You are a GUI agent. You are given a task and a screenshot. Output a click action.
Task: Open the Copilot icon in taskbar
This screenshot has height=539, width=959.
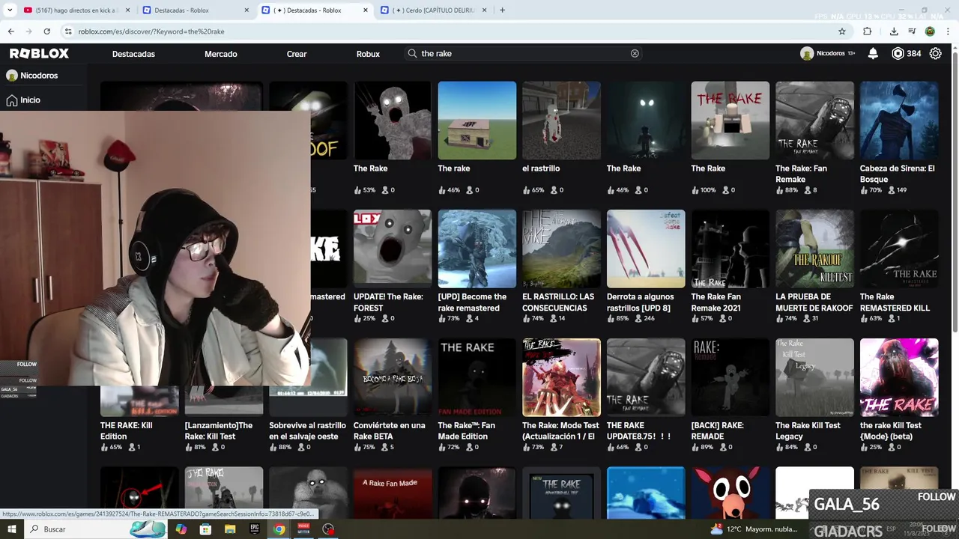(x=181, y=529)
